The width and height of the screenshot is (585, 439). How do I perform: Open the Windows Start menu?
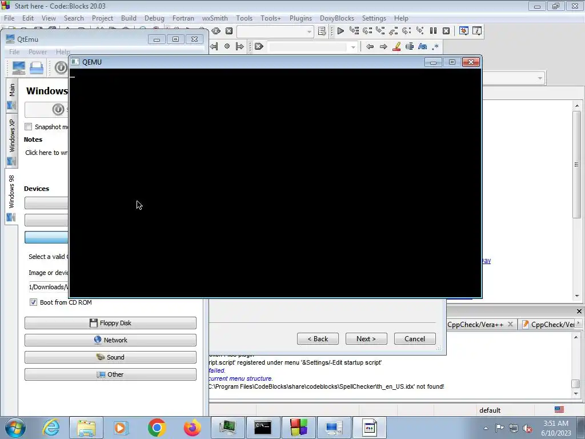(15, 428)
